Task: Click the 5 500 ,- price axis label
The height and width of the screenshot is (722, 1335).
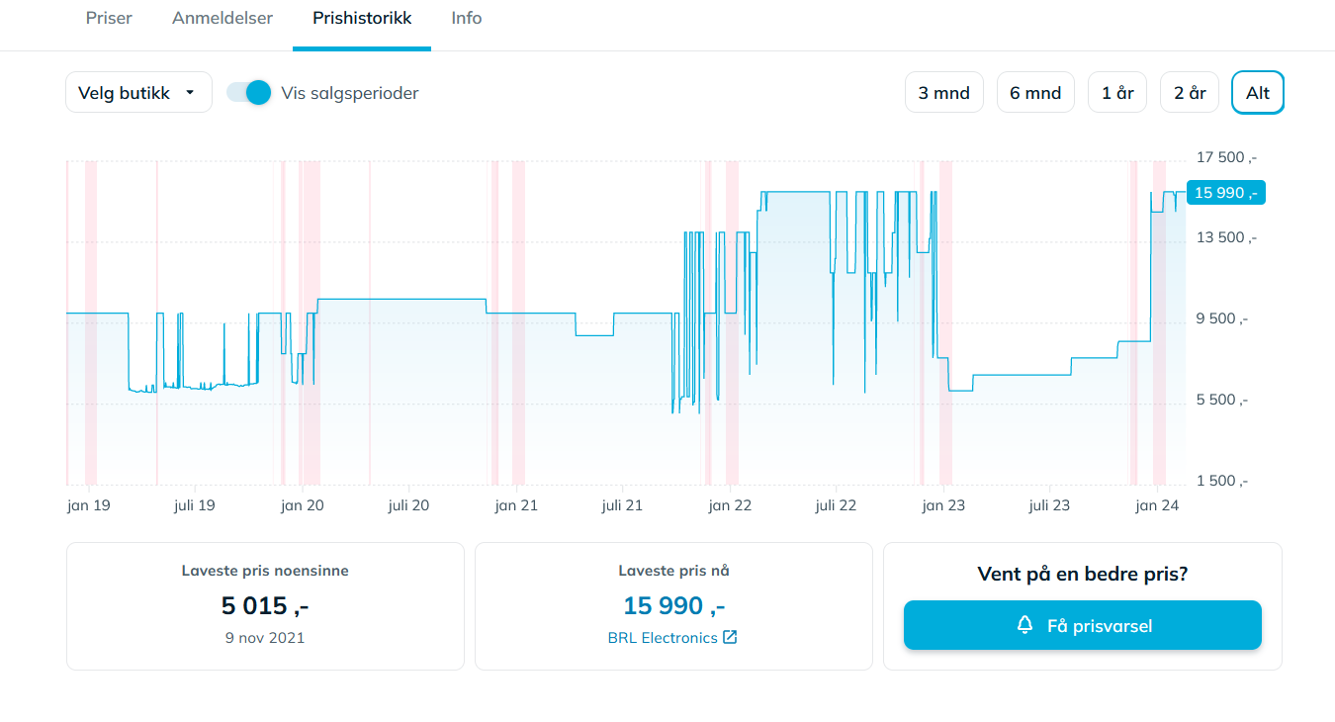Action: click(x=1222, y=400)
